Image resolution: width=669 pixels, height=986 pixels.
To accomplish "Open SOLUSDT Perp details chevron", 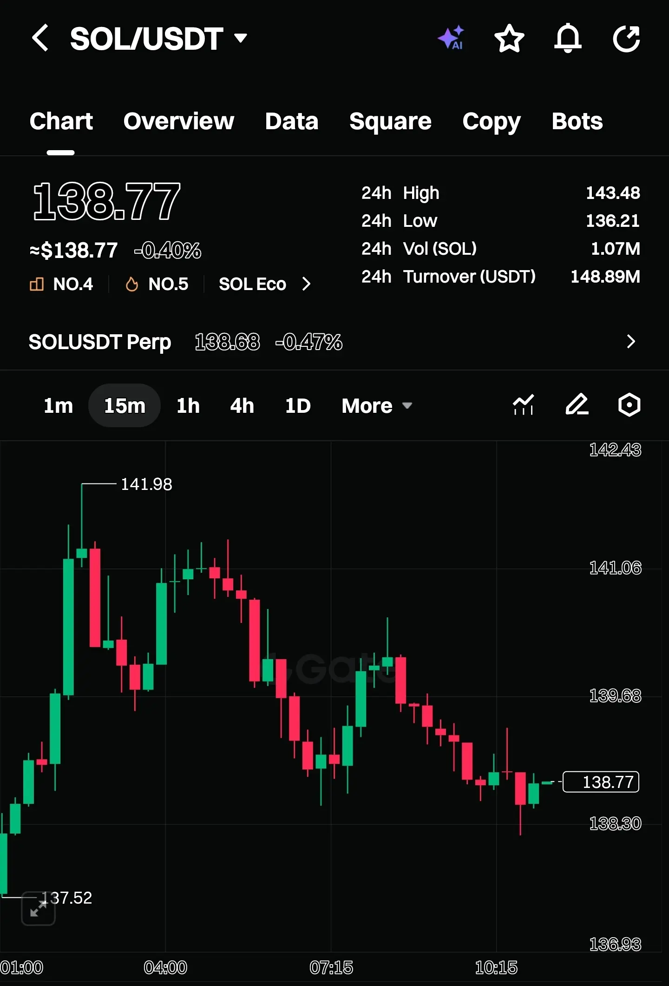I will 630,342.
